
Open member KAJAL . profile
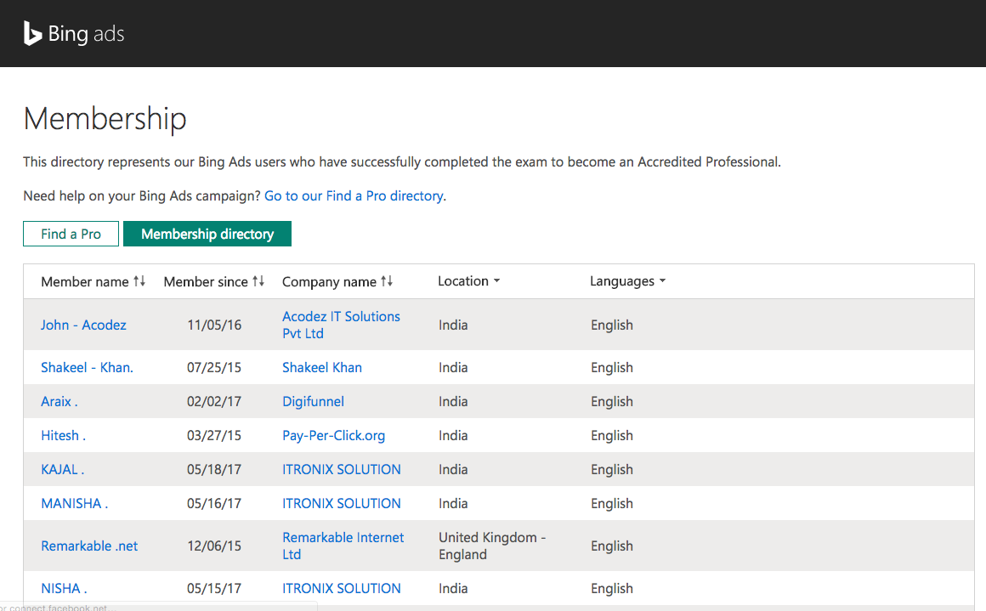tap(62, 470)
